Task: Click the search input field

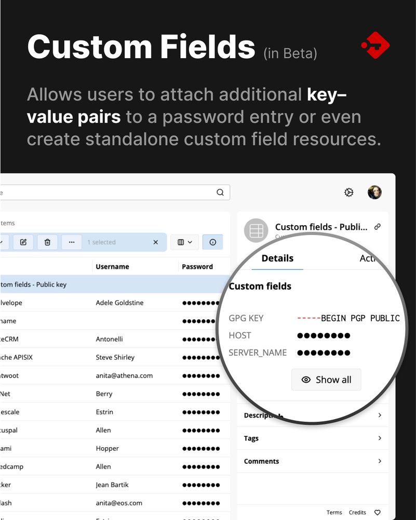Action: pos(115,192)
